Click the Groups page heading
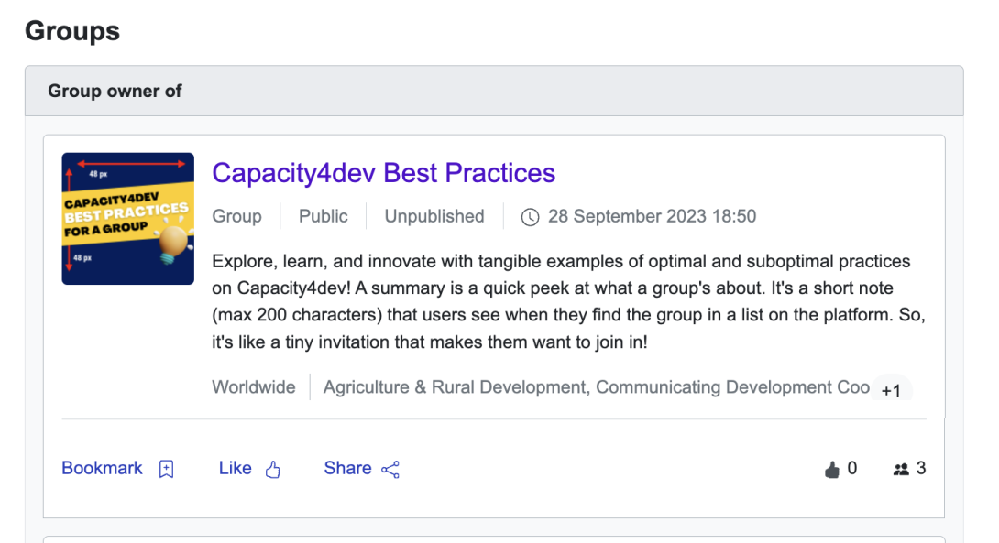The width and height of the screenshot is (999, 543). (x=72, y=30)
